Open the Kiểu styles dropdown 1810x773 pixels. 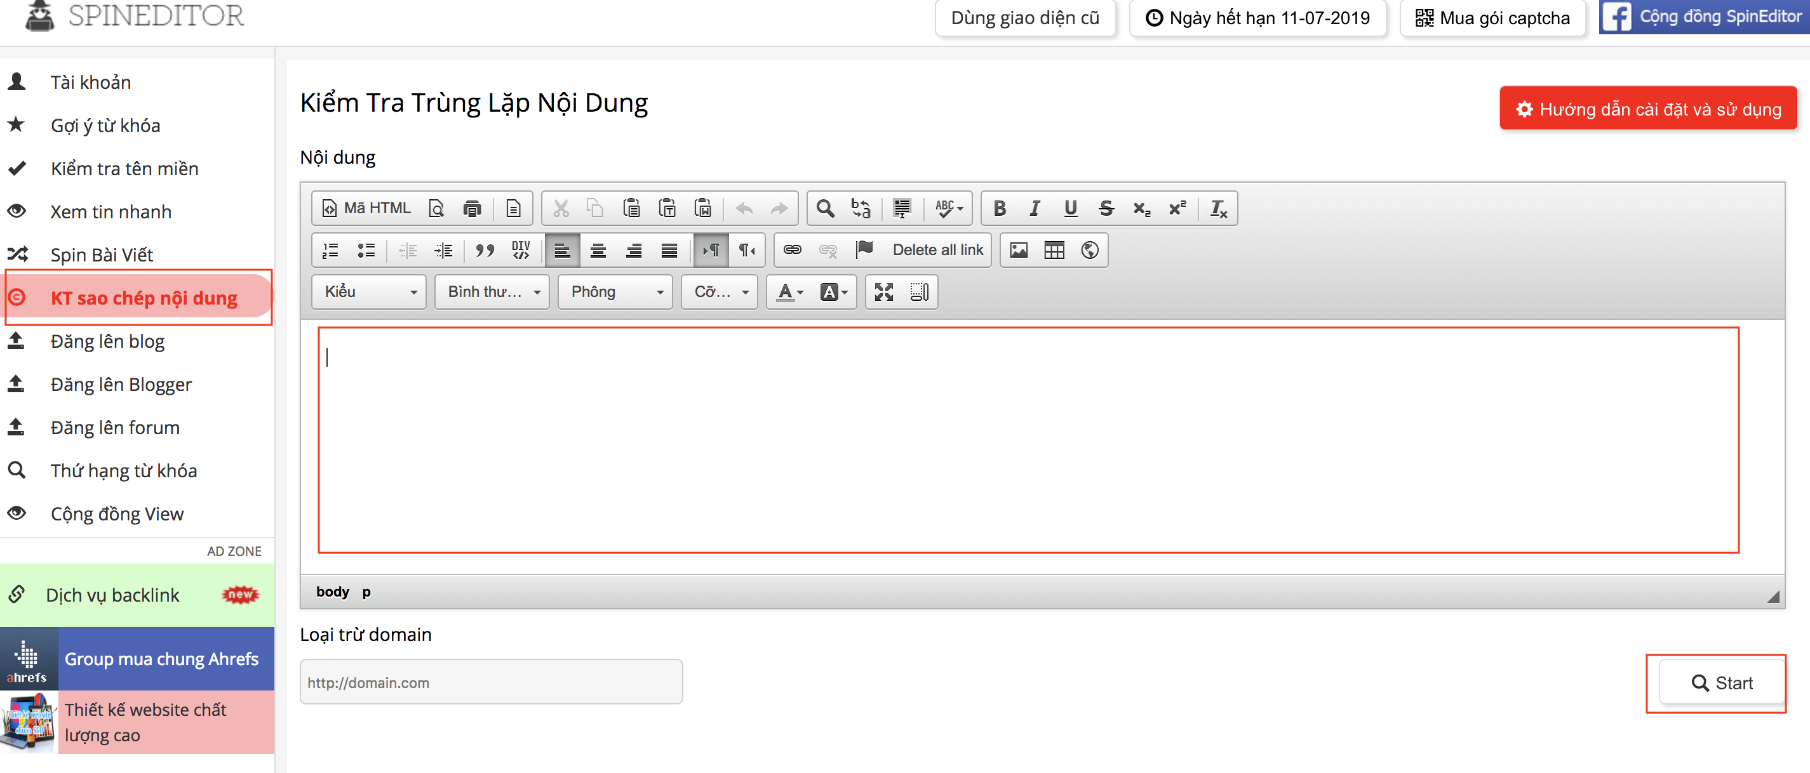(x=369, y=292)
